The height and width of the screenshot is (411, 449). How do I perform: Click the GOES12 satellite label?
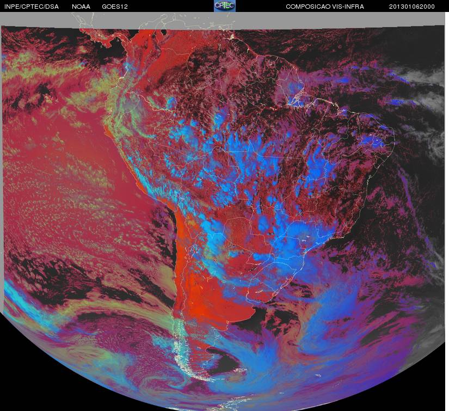(115, 7)
